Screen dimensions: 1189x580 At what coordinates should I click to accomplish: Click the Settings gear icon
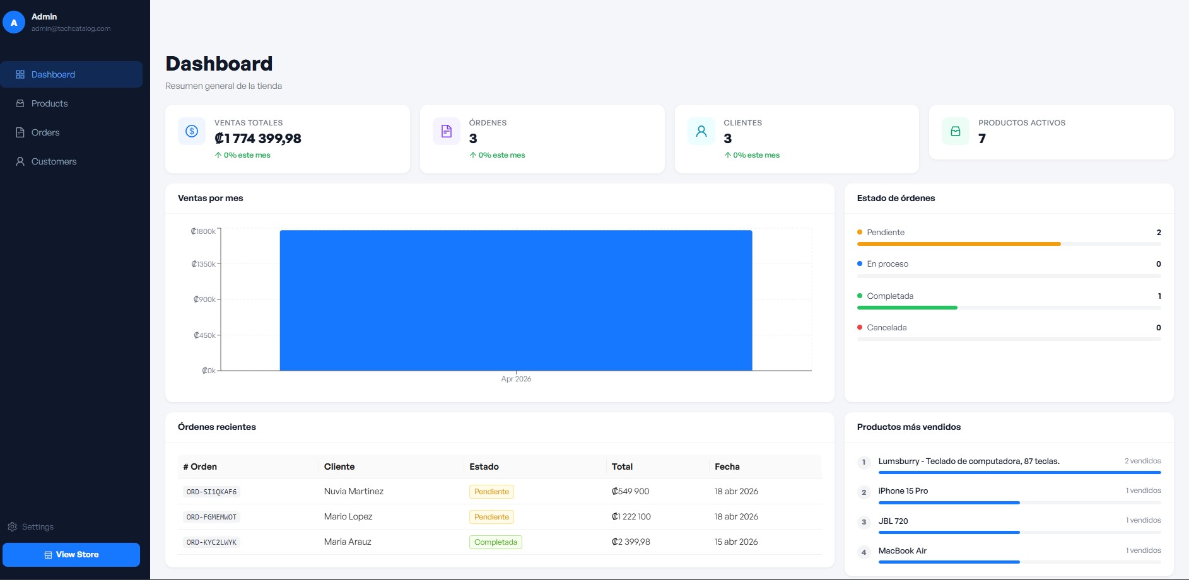click(12, 526)
